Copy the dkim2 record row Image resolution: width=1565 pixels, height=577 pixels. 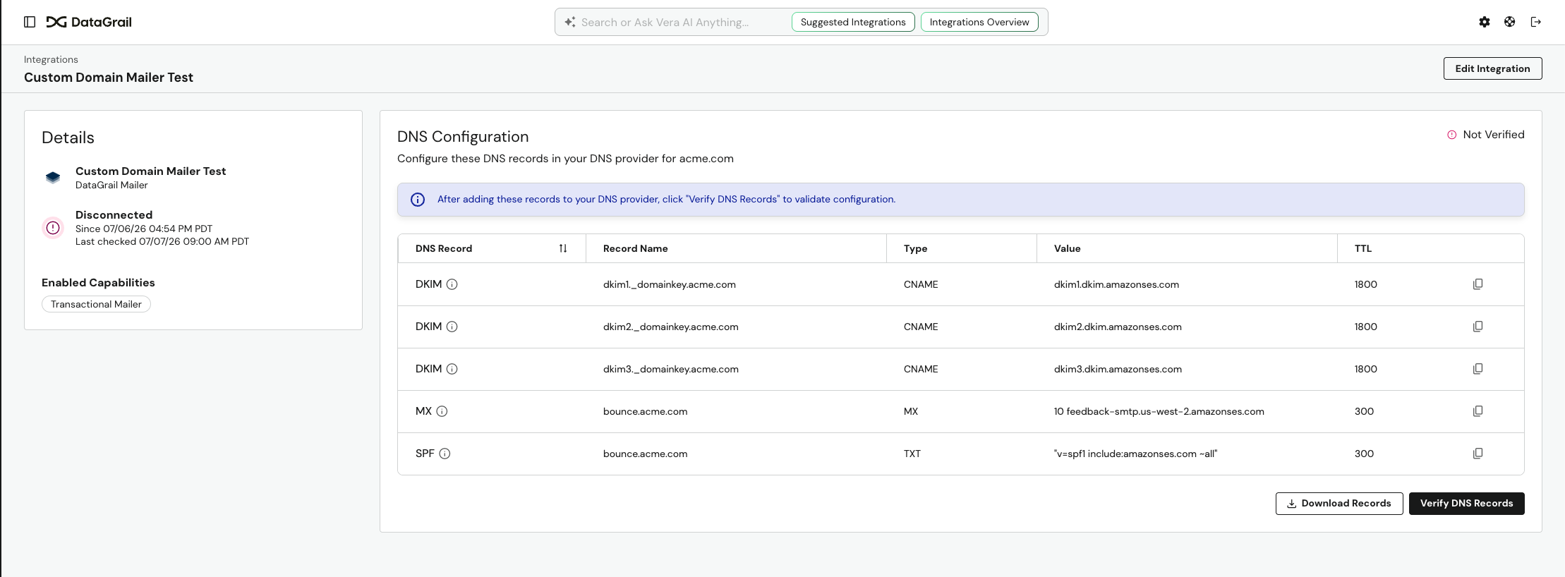pyautogui.click(x=1478, y=327)
